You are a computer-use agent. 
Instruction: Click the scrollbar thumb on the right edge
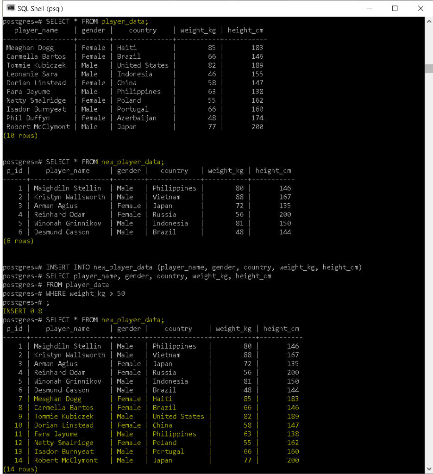coord(428,69)
